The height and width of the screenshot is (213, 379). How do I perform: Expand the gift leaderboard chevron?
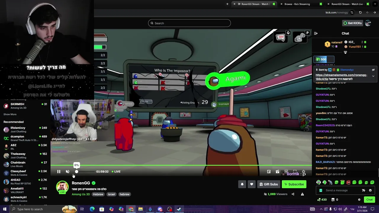[x=345, y=52]
